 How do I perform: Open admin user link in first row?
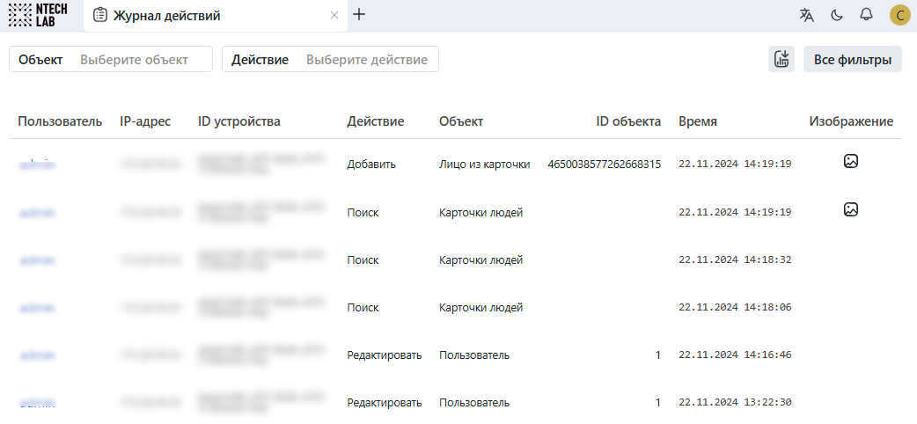pos(37,164)
